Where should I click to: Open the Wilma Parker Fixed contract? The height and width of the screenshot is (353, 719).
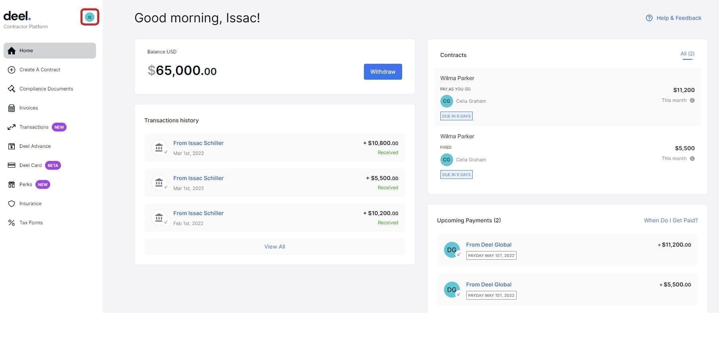click(567, 155)
